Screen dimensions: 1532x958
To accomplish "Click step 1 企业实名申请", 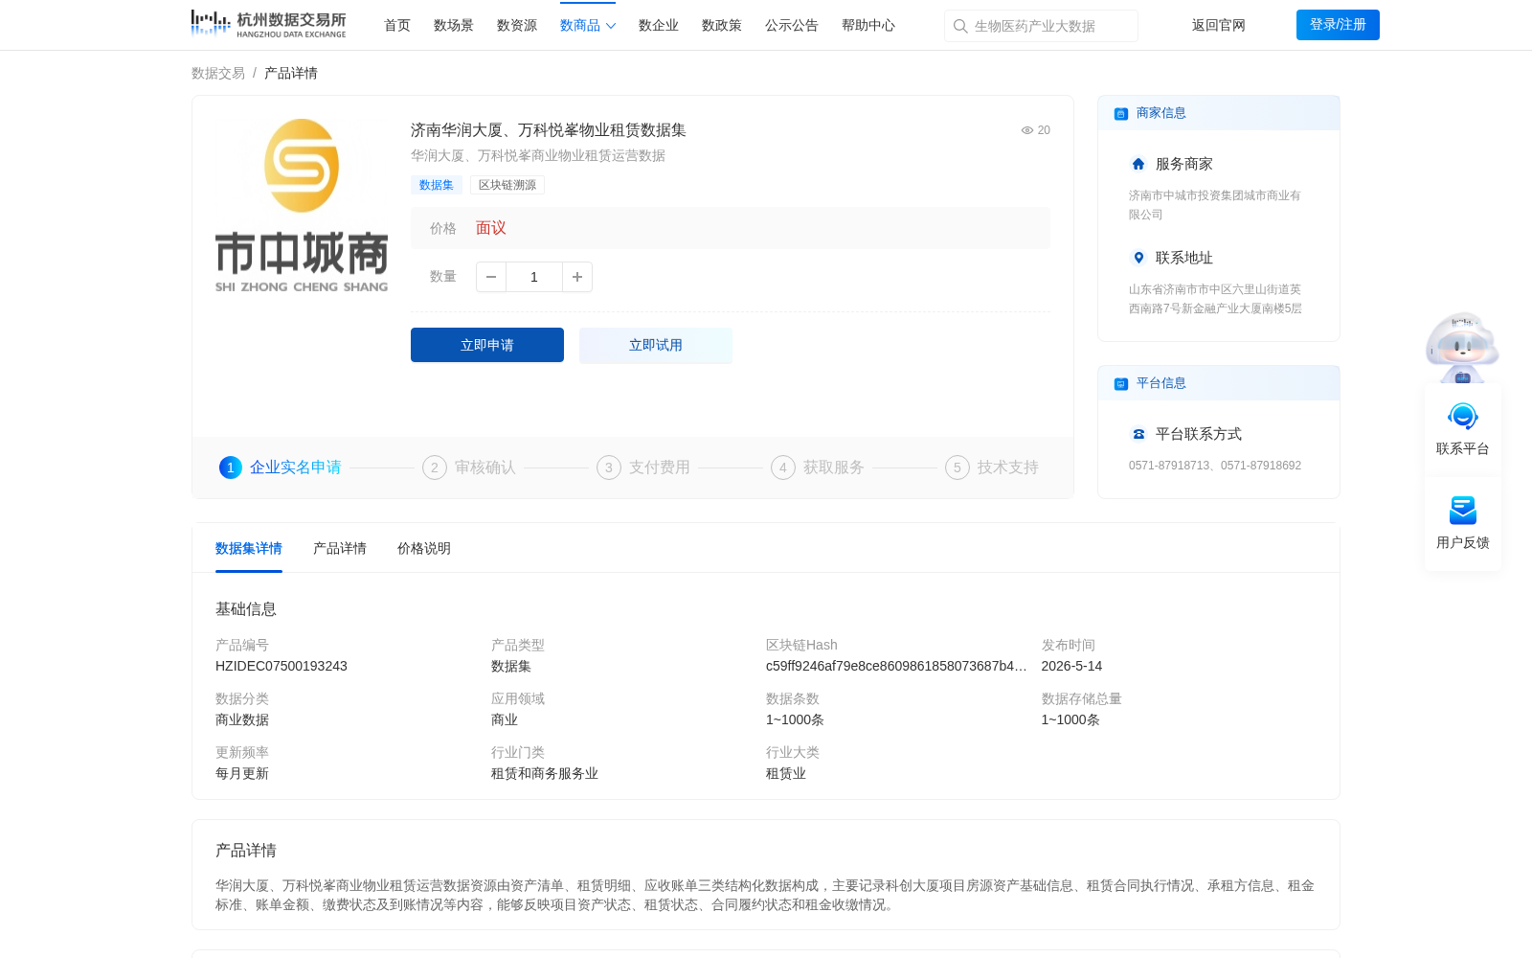I will 281,468.
